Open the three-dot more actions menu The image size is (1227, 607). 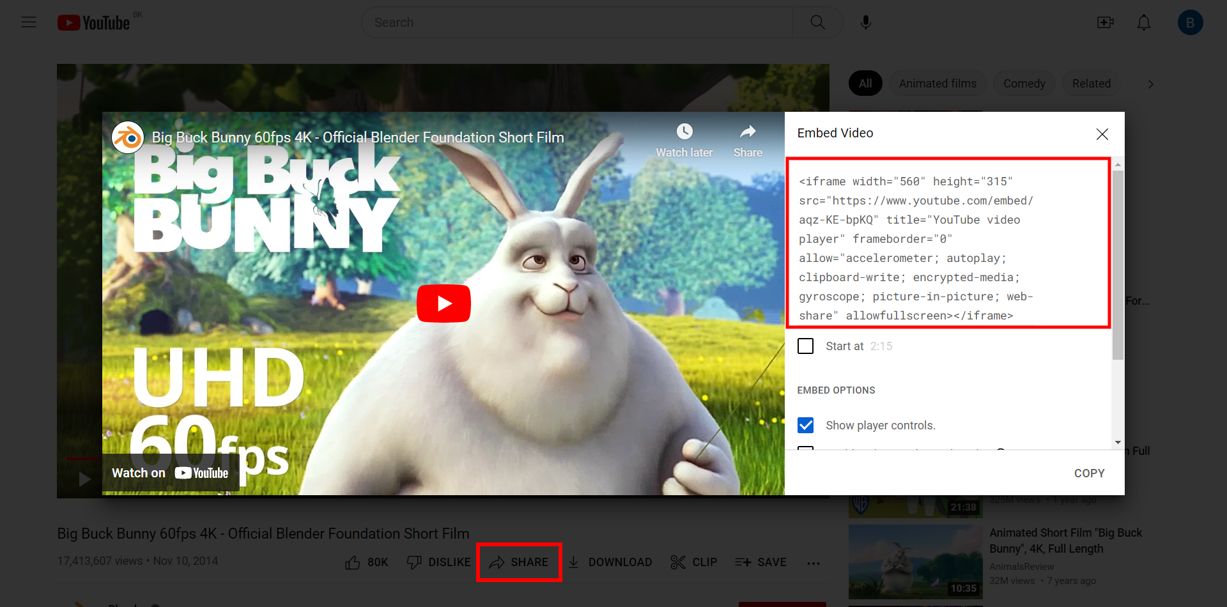(x=813, y=563)
